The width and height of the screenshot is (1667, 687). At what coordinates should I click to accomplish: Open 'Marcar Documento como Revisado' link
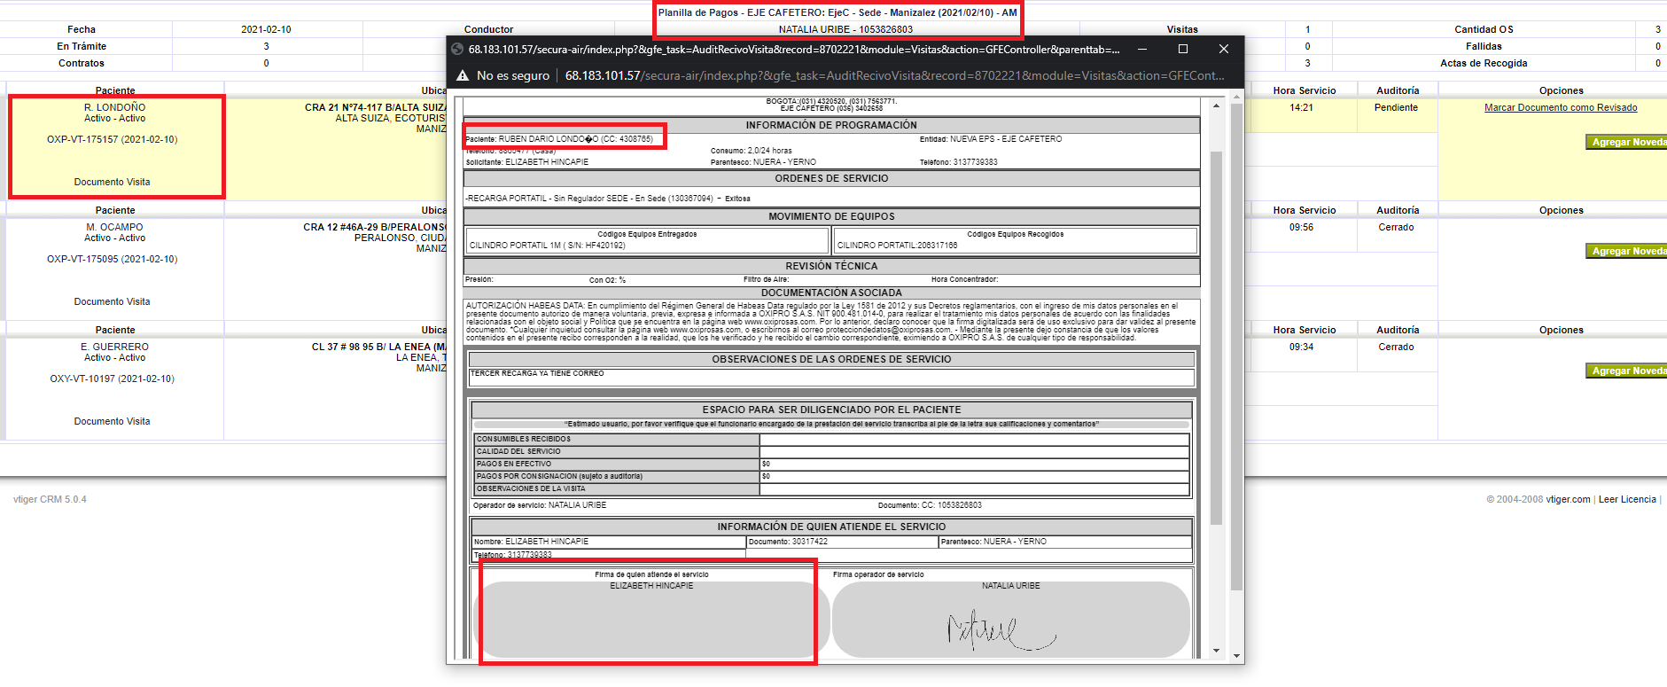click(x=1561, y=108)
